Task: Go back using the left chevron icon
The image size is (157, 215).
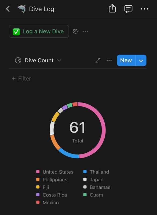Action: (8, 9)
